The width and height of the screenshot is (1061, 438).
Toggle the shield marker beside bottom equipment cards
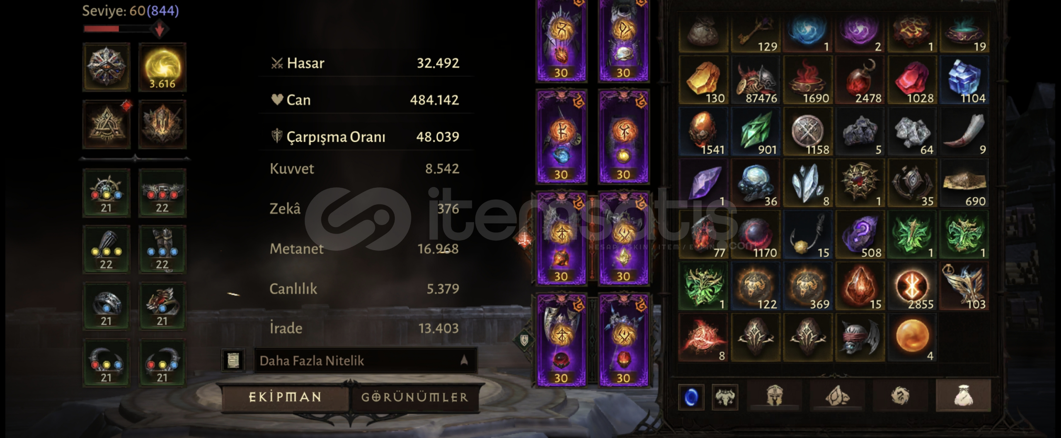coord(524,340)
